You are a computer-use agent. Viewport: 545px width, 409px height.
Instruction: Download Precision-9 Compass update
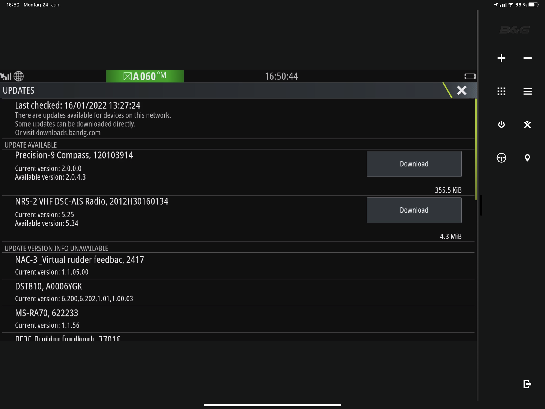(414, 164)
